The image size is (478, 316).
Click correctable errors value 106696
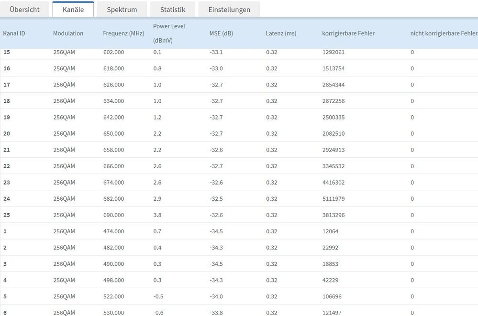click(x=332, y=296)
